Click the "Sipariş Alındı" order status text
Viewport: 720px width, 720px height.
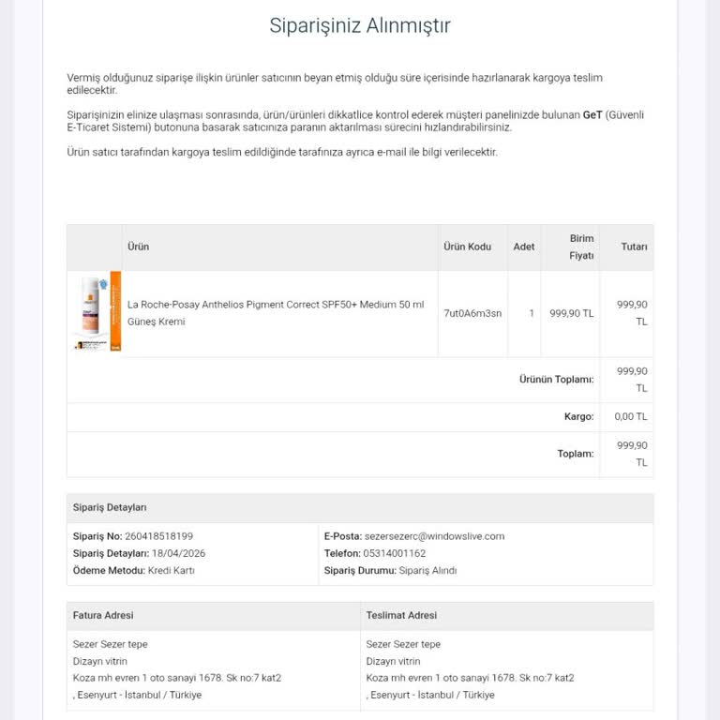click(427, 570)
